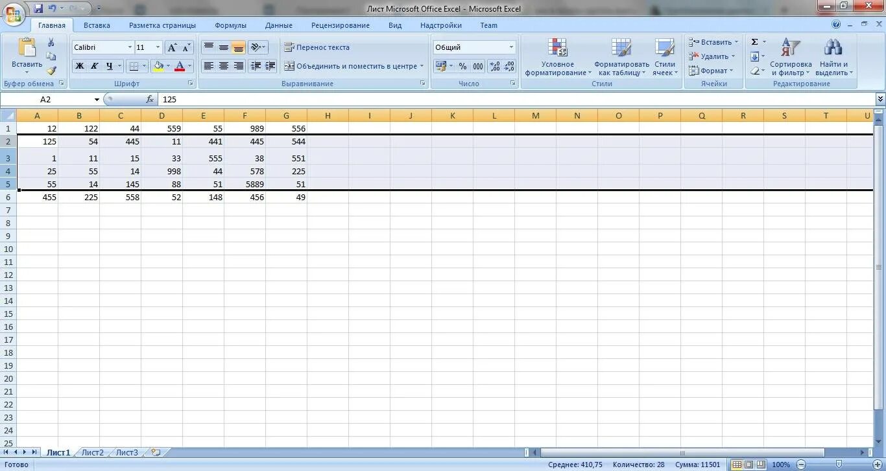886x471 pixels.
Task: Align text to middle of cell
Action: click(x=224, y=47)
